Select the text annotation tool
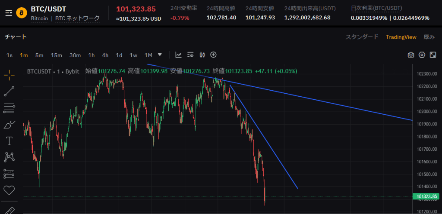 coord(9,141)
